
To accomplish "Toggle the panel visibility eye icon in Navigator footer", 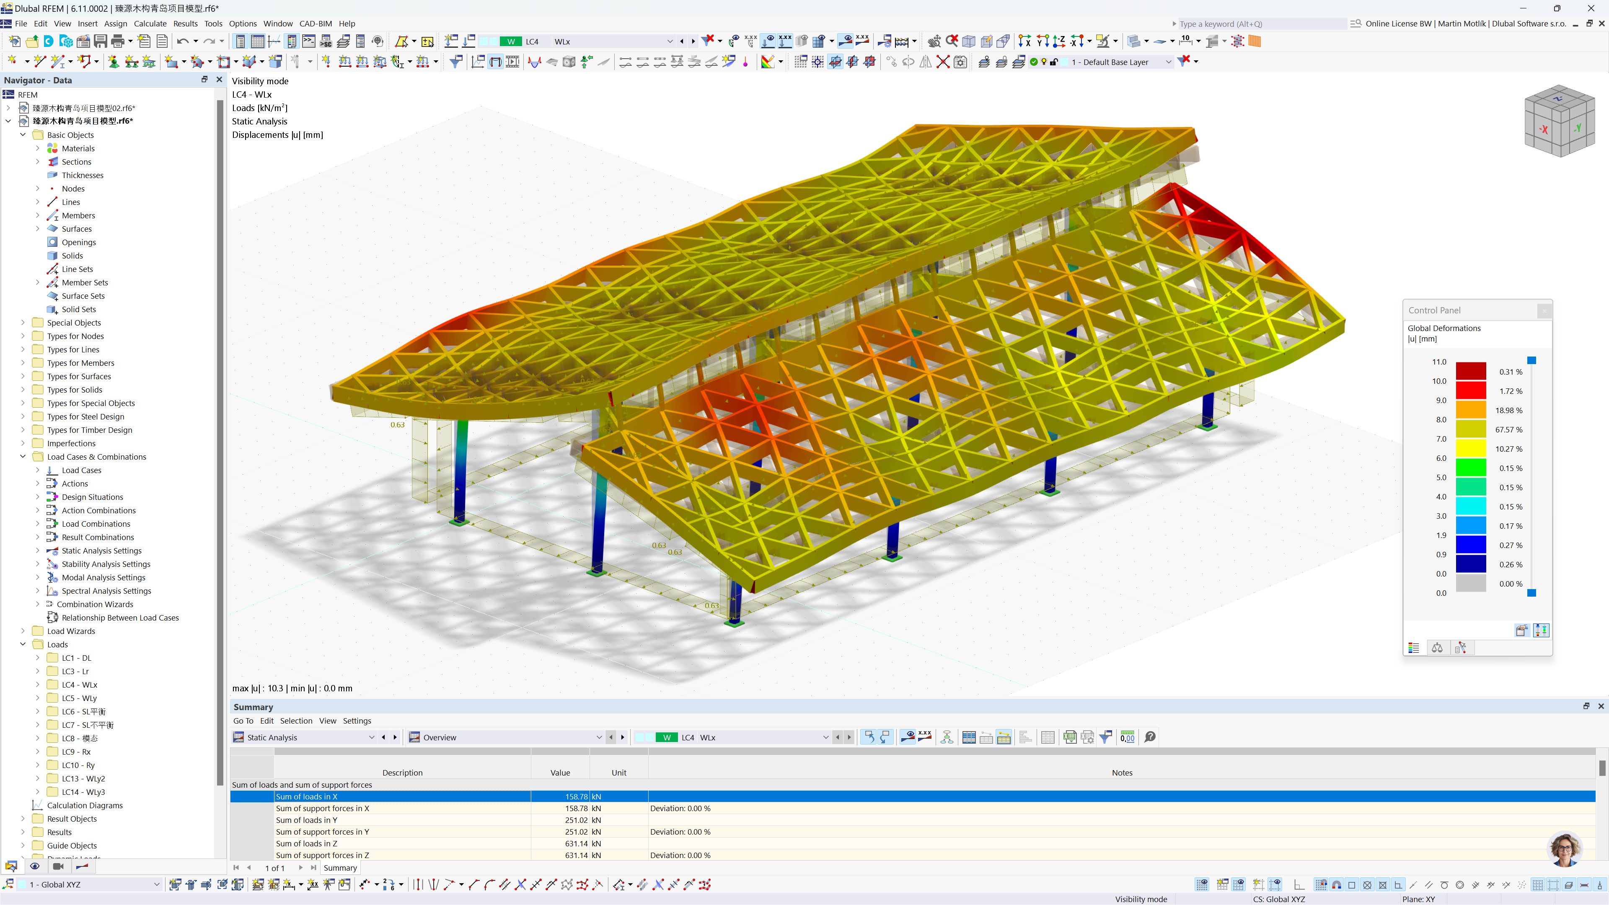I will click(34, 866).
